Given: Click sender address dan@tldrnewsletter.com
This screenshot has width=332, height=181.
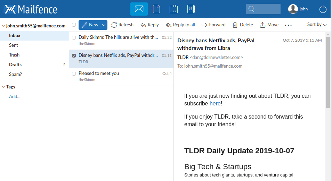Looking at the screenshot, I should click(216, 58).
